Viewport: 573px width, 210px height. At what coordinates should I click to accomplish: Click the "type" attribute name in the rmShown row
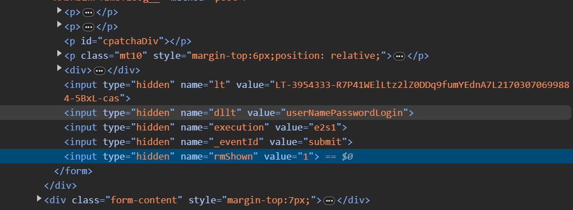(x=114, y=156)
